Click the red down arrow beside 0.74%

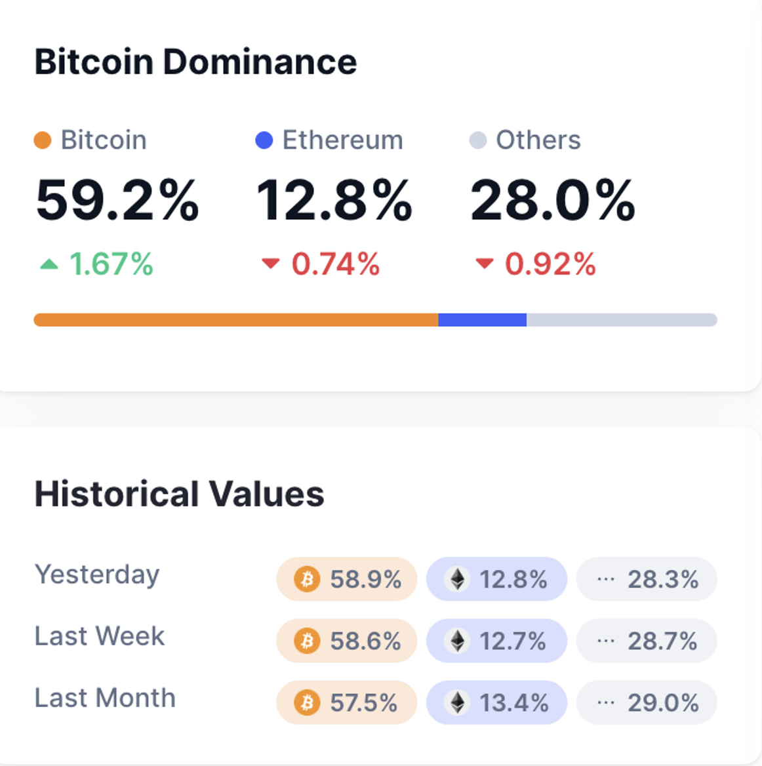270,264
